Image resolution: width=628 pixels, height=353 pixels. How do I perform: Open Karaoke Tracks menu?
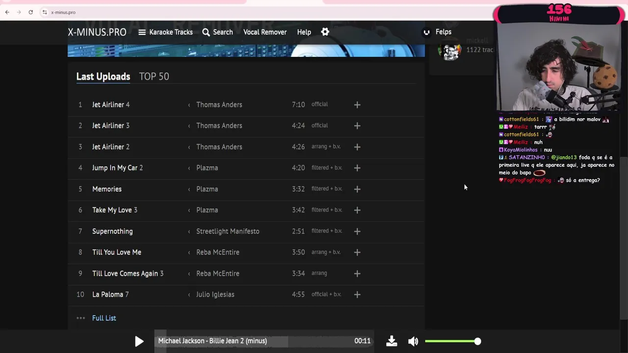(165, 32)
